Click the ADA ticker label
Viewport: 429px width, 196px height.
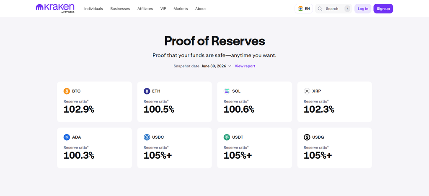pos(77,137)
